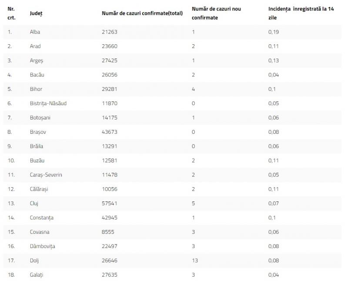Click the Bacău county cell
Viewport: 348px width, 281px height.
[x=37, y=75]
